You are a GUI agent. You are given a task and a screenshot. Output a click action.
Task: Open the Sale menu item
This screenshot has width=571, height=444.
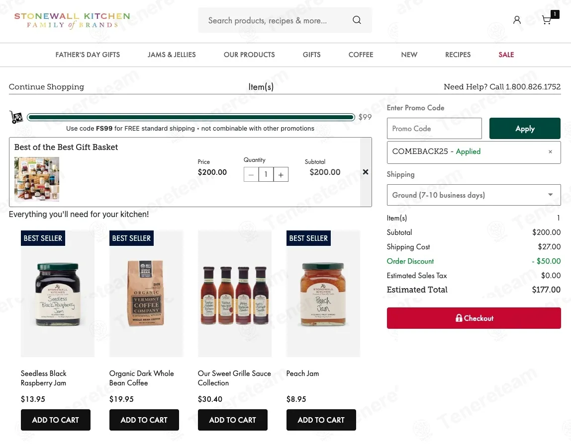pyautogui.click(x=506, y=55)
